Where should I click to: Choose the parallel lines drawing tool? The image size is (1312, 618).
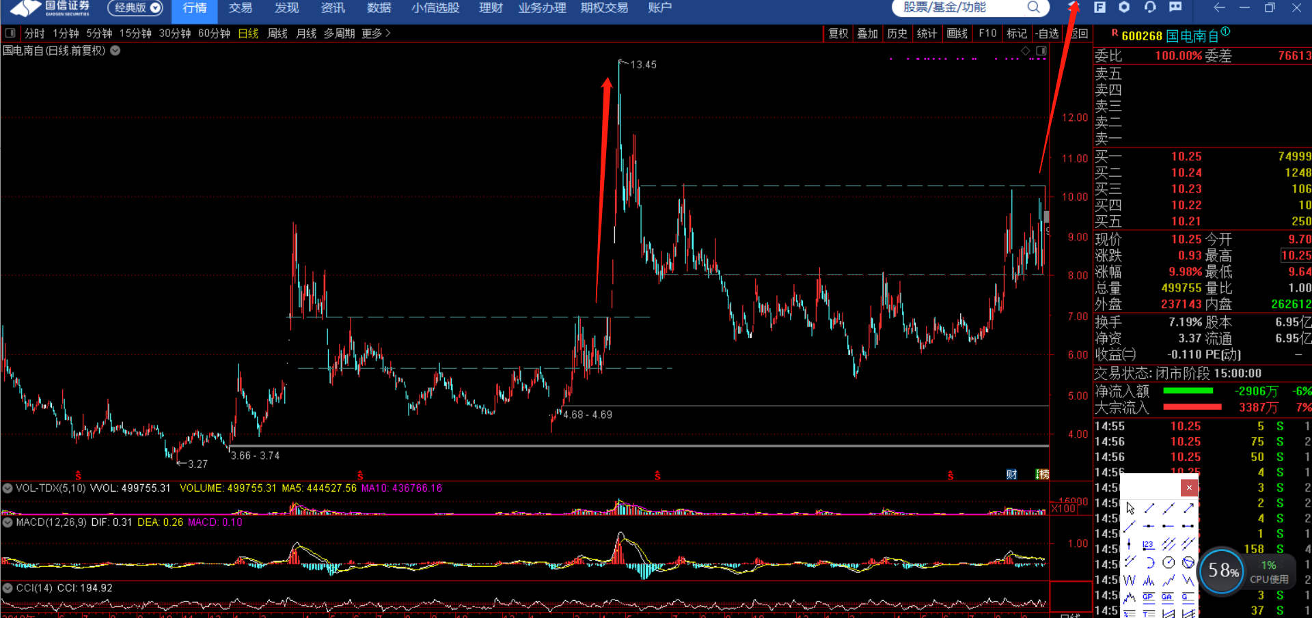[1169, 544]
